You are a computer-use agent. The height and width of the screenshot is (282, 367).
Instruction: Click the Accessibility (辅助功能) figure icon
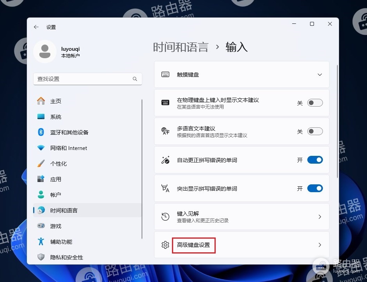41,241
